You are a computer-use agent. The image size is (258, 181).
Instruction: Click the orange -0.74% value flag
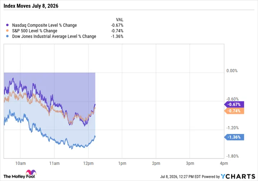[x=234, y=111]
